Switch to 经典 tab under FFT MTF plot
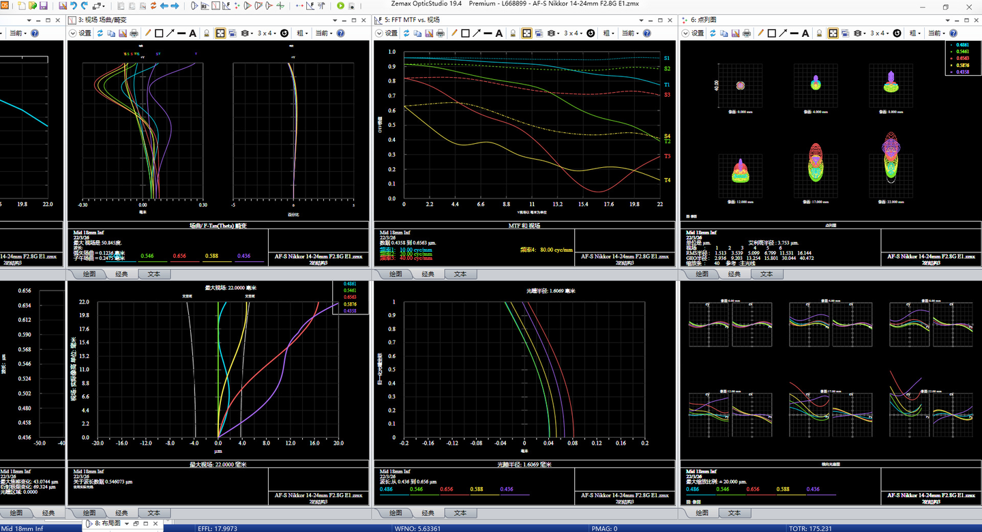 pos(428,274)
